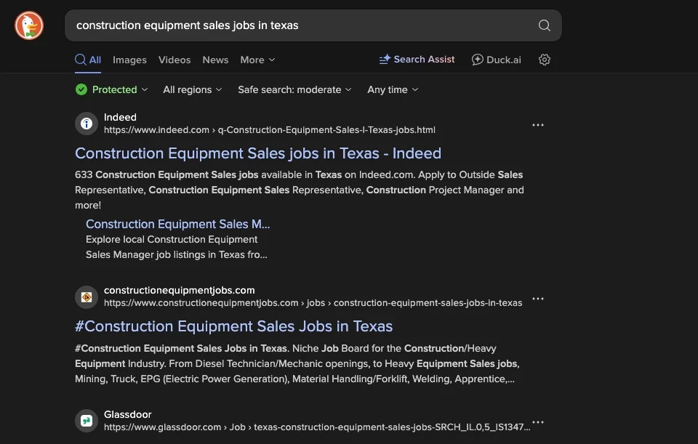The height and width of the screenshot is (444, 698).
Task: Click the Glassdoor site favicon
Action: [x=87, y=421]
